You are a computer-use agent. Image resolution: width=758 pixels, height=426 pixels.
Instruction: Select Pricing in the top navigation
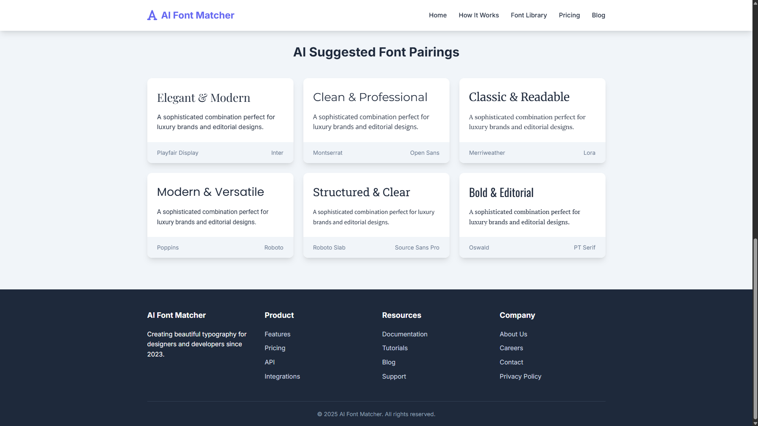569,15
